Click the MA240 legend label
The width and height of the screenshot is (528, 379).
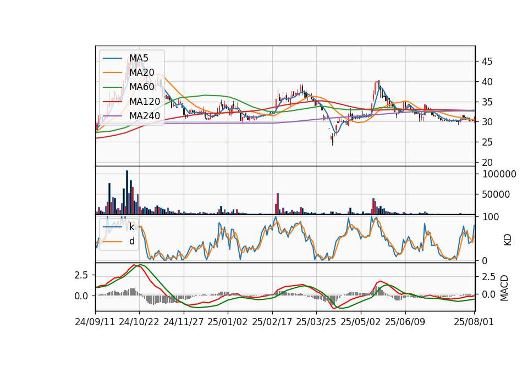(x=145, y=116)
